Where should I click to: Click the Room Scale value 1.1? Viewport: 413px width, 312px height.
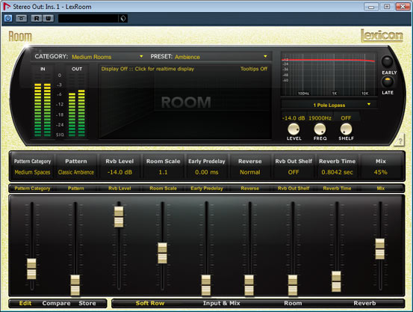click(x=163, y=172)
